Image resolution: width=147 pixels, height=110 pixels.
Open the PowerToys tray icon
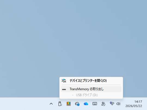pos(69,104)
